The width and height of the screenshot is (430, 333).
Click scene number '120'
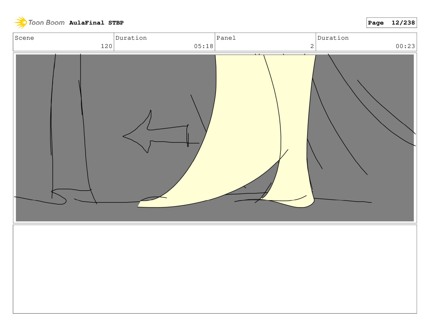(106, 46)
